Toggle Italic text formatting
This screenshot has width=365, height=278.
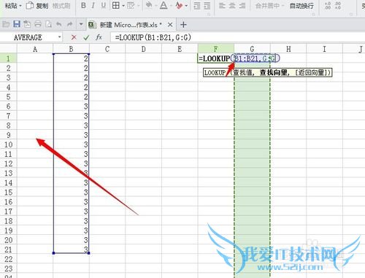[x=93, y=5]
